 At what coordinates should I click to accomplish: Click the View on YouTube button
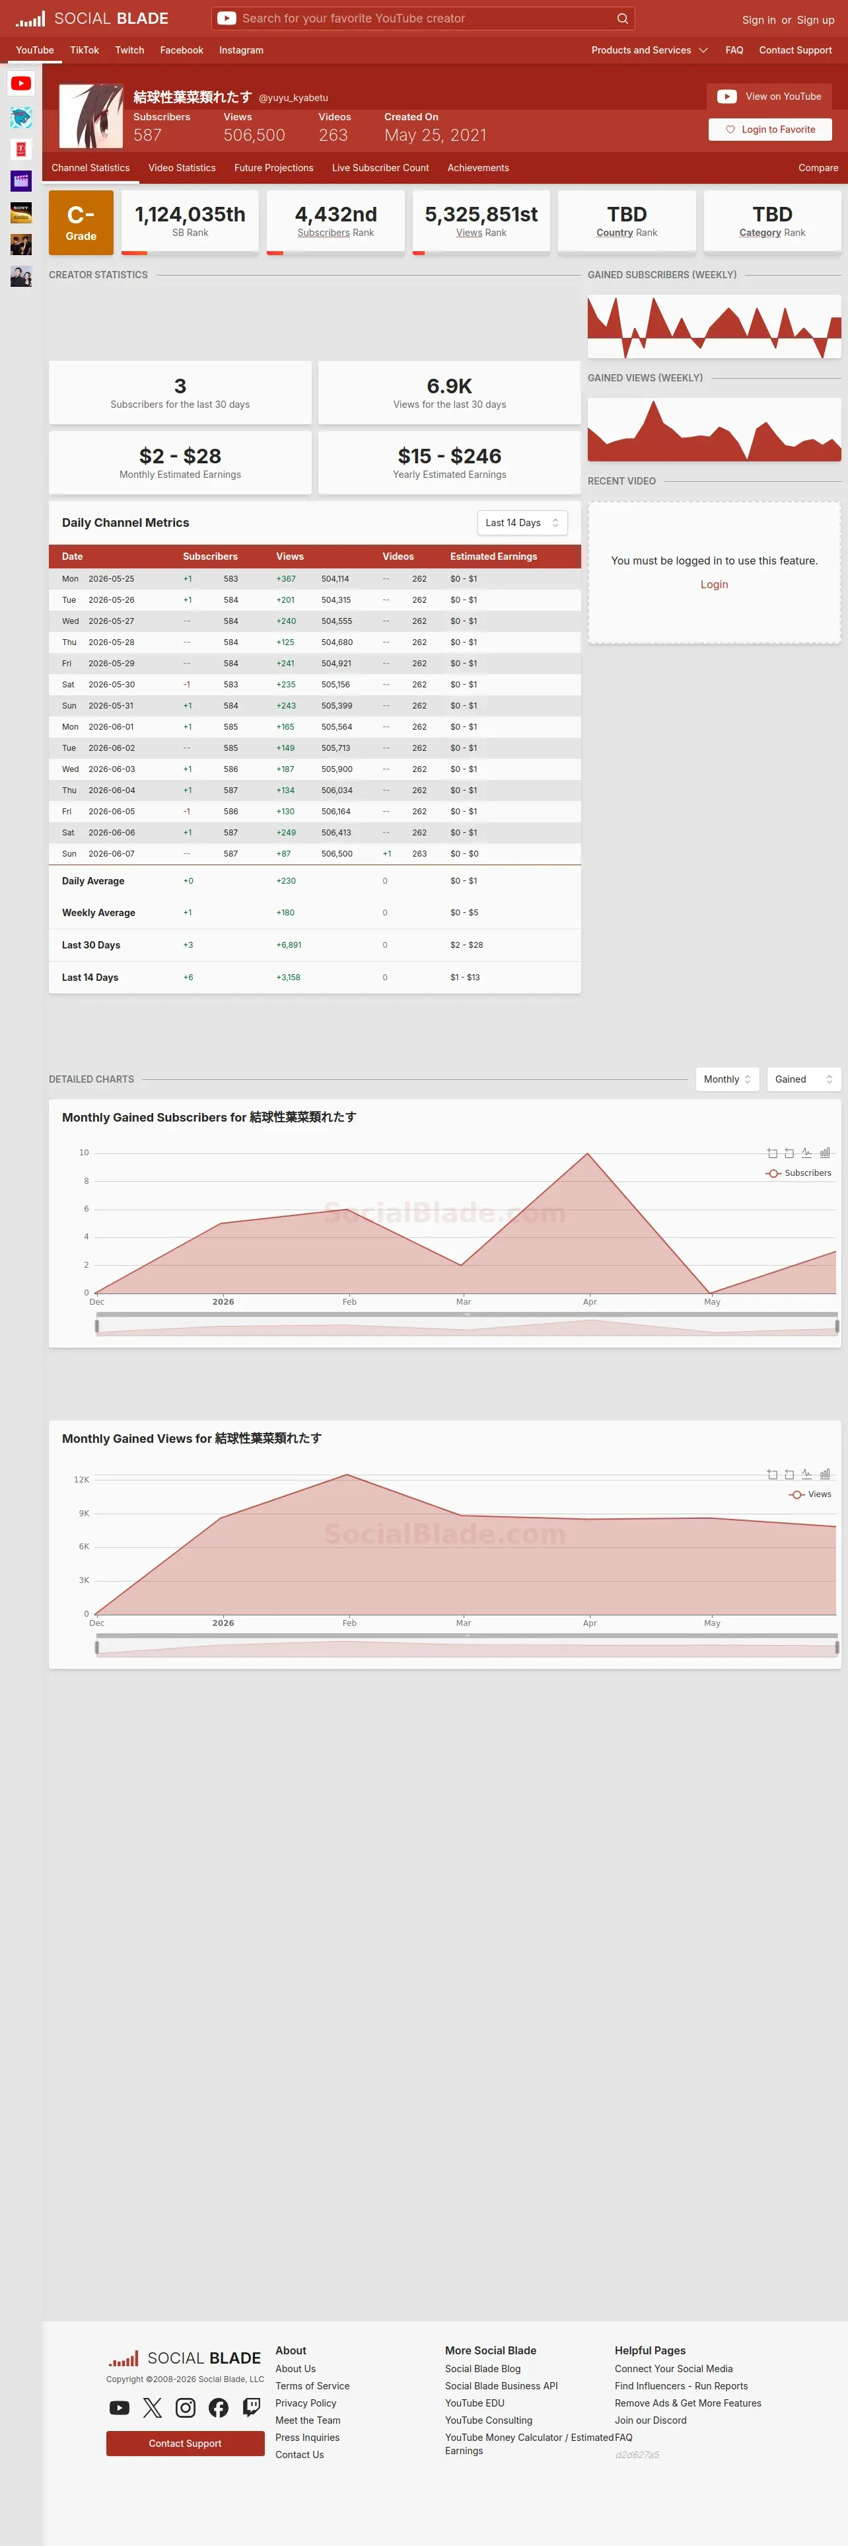(769, 97)
